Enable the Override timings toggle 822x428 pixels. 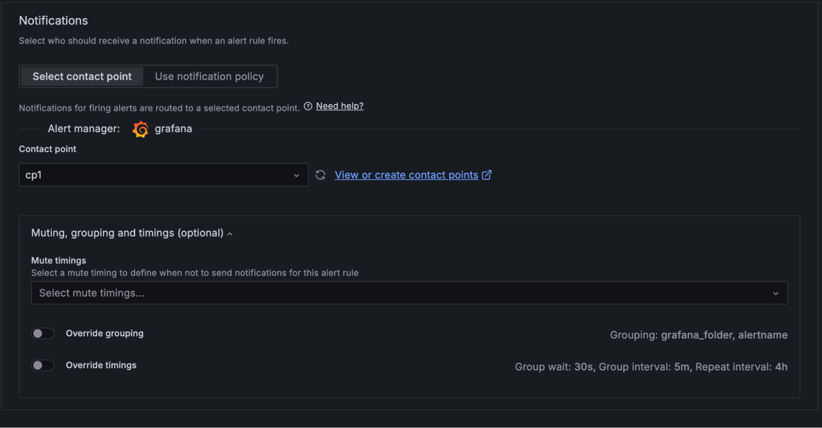pos(43,365)
